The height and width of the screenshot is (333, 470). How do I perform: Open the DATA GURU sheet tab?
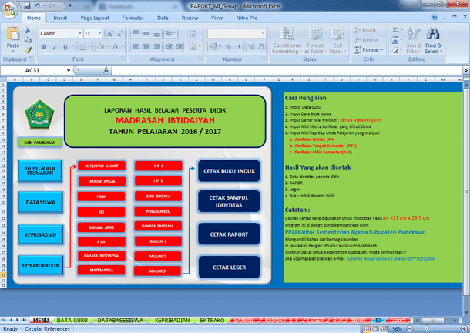(x=72, y=321)
